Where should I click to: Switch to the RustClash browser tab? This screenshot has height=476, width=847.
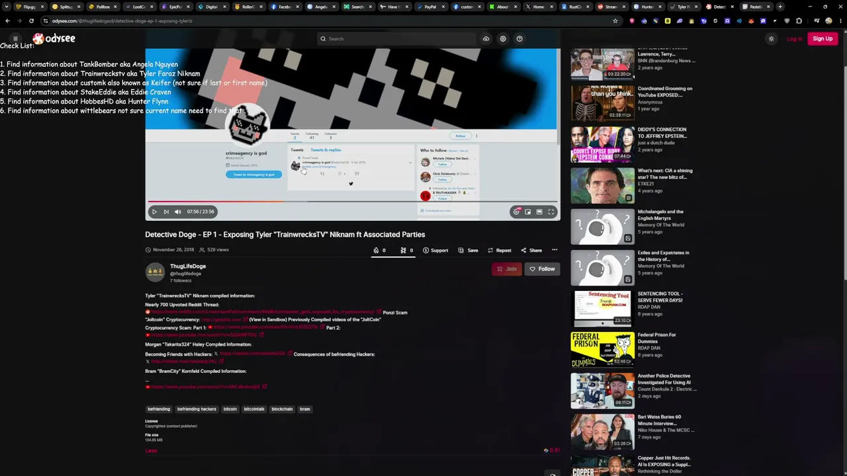(574, 7)
